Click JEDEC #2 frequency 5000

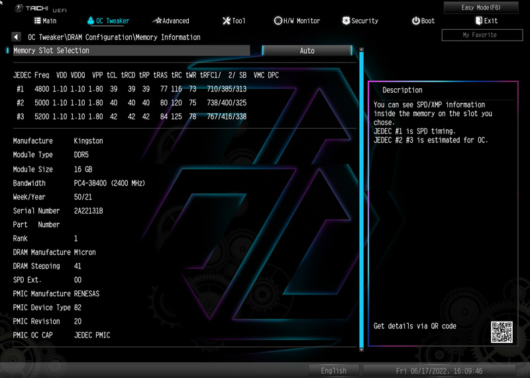42,103
